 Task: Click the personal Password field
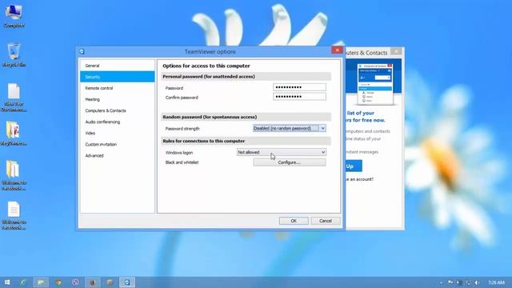[x=299, y=87]
